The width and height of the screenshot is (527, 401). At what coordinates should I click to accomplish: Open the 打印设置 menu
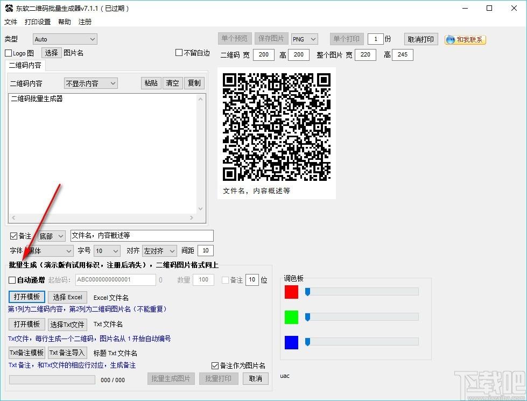pyautogui.click(x=38, y=22)
